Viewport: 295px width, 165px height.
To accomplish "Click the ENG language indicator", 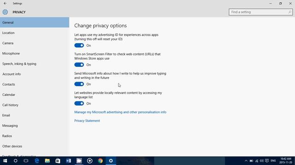I will coord(273,161).
